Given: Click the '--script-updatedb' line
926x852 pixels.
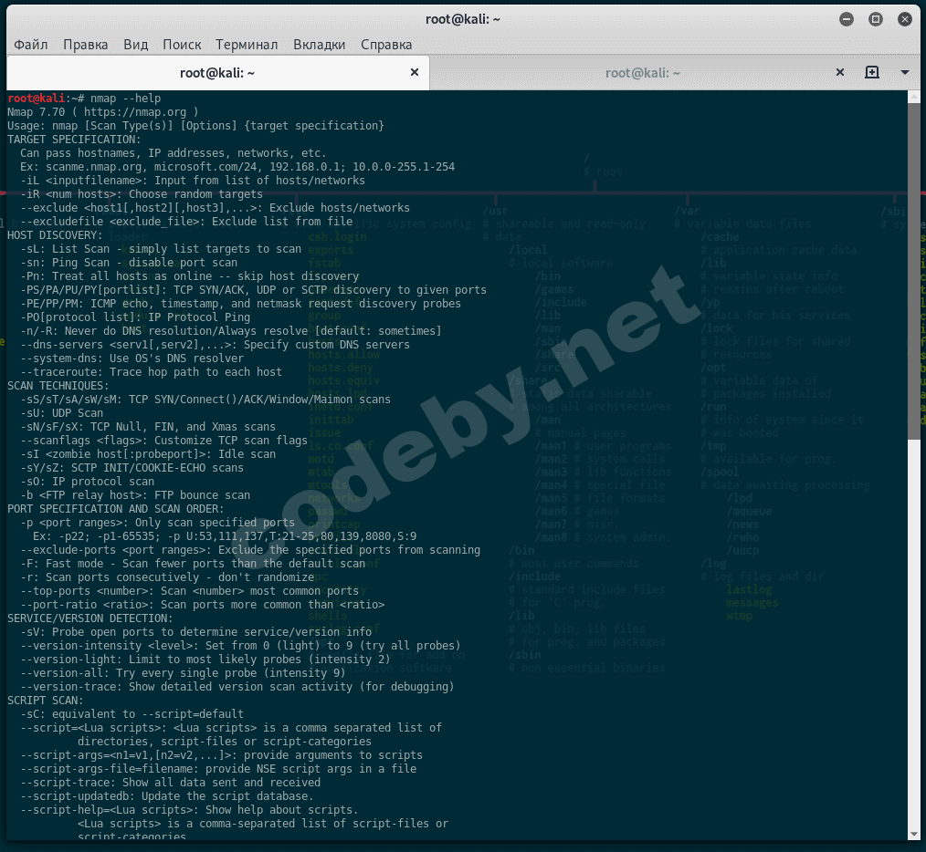Looking at the screenshot, I should [167, 796].
